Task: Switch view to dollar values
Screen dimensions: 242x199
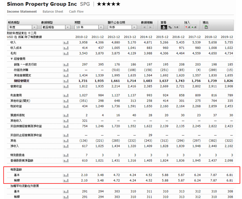Action: point(164,27)
